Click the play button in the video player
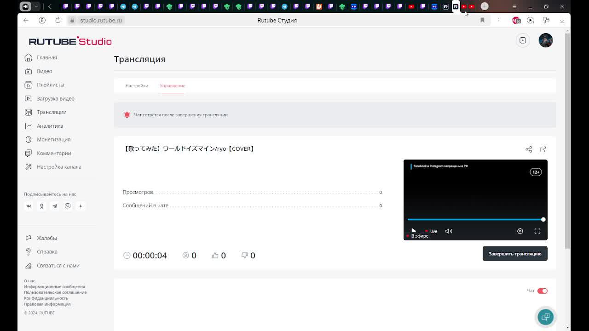This screenshot has width=589, height=331. coord(414,231)
